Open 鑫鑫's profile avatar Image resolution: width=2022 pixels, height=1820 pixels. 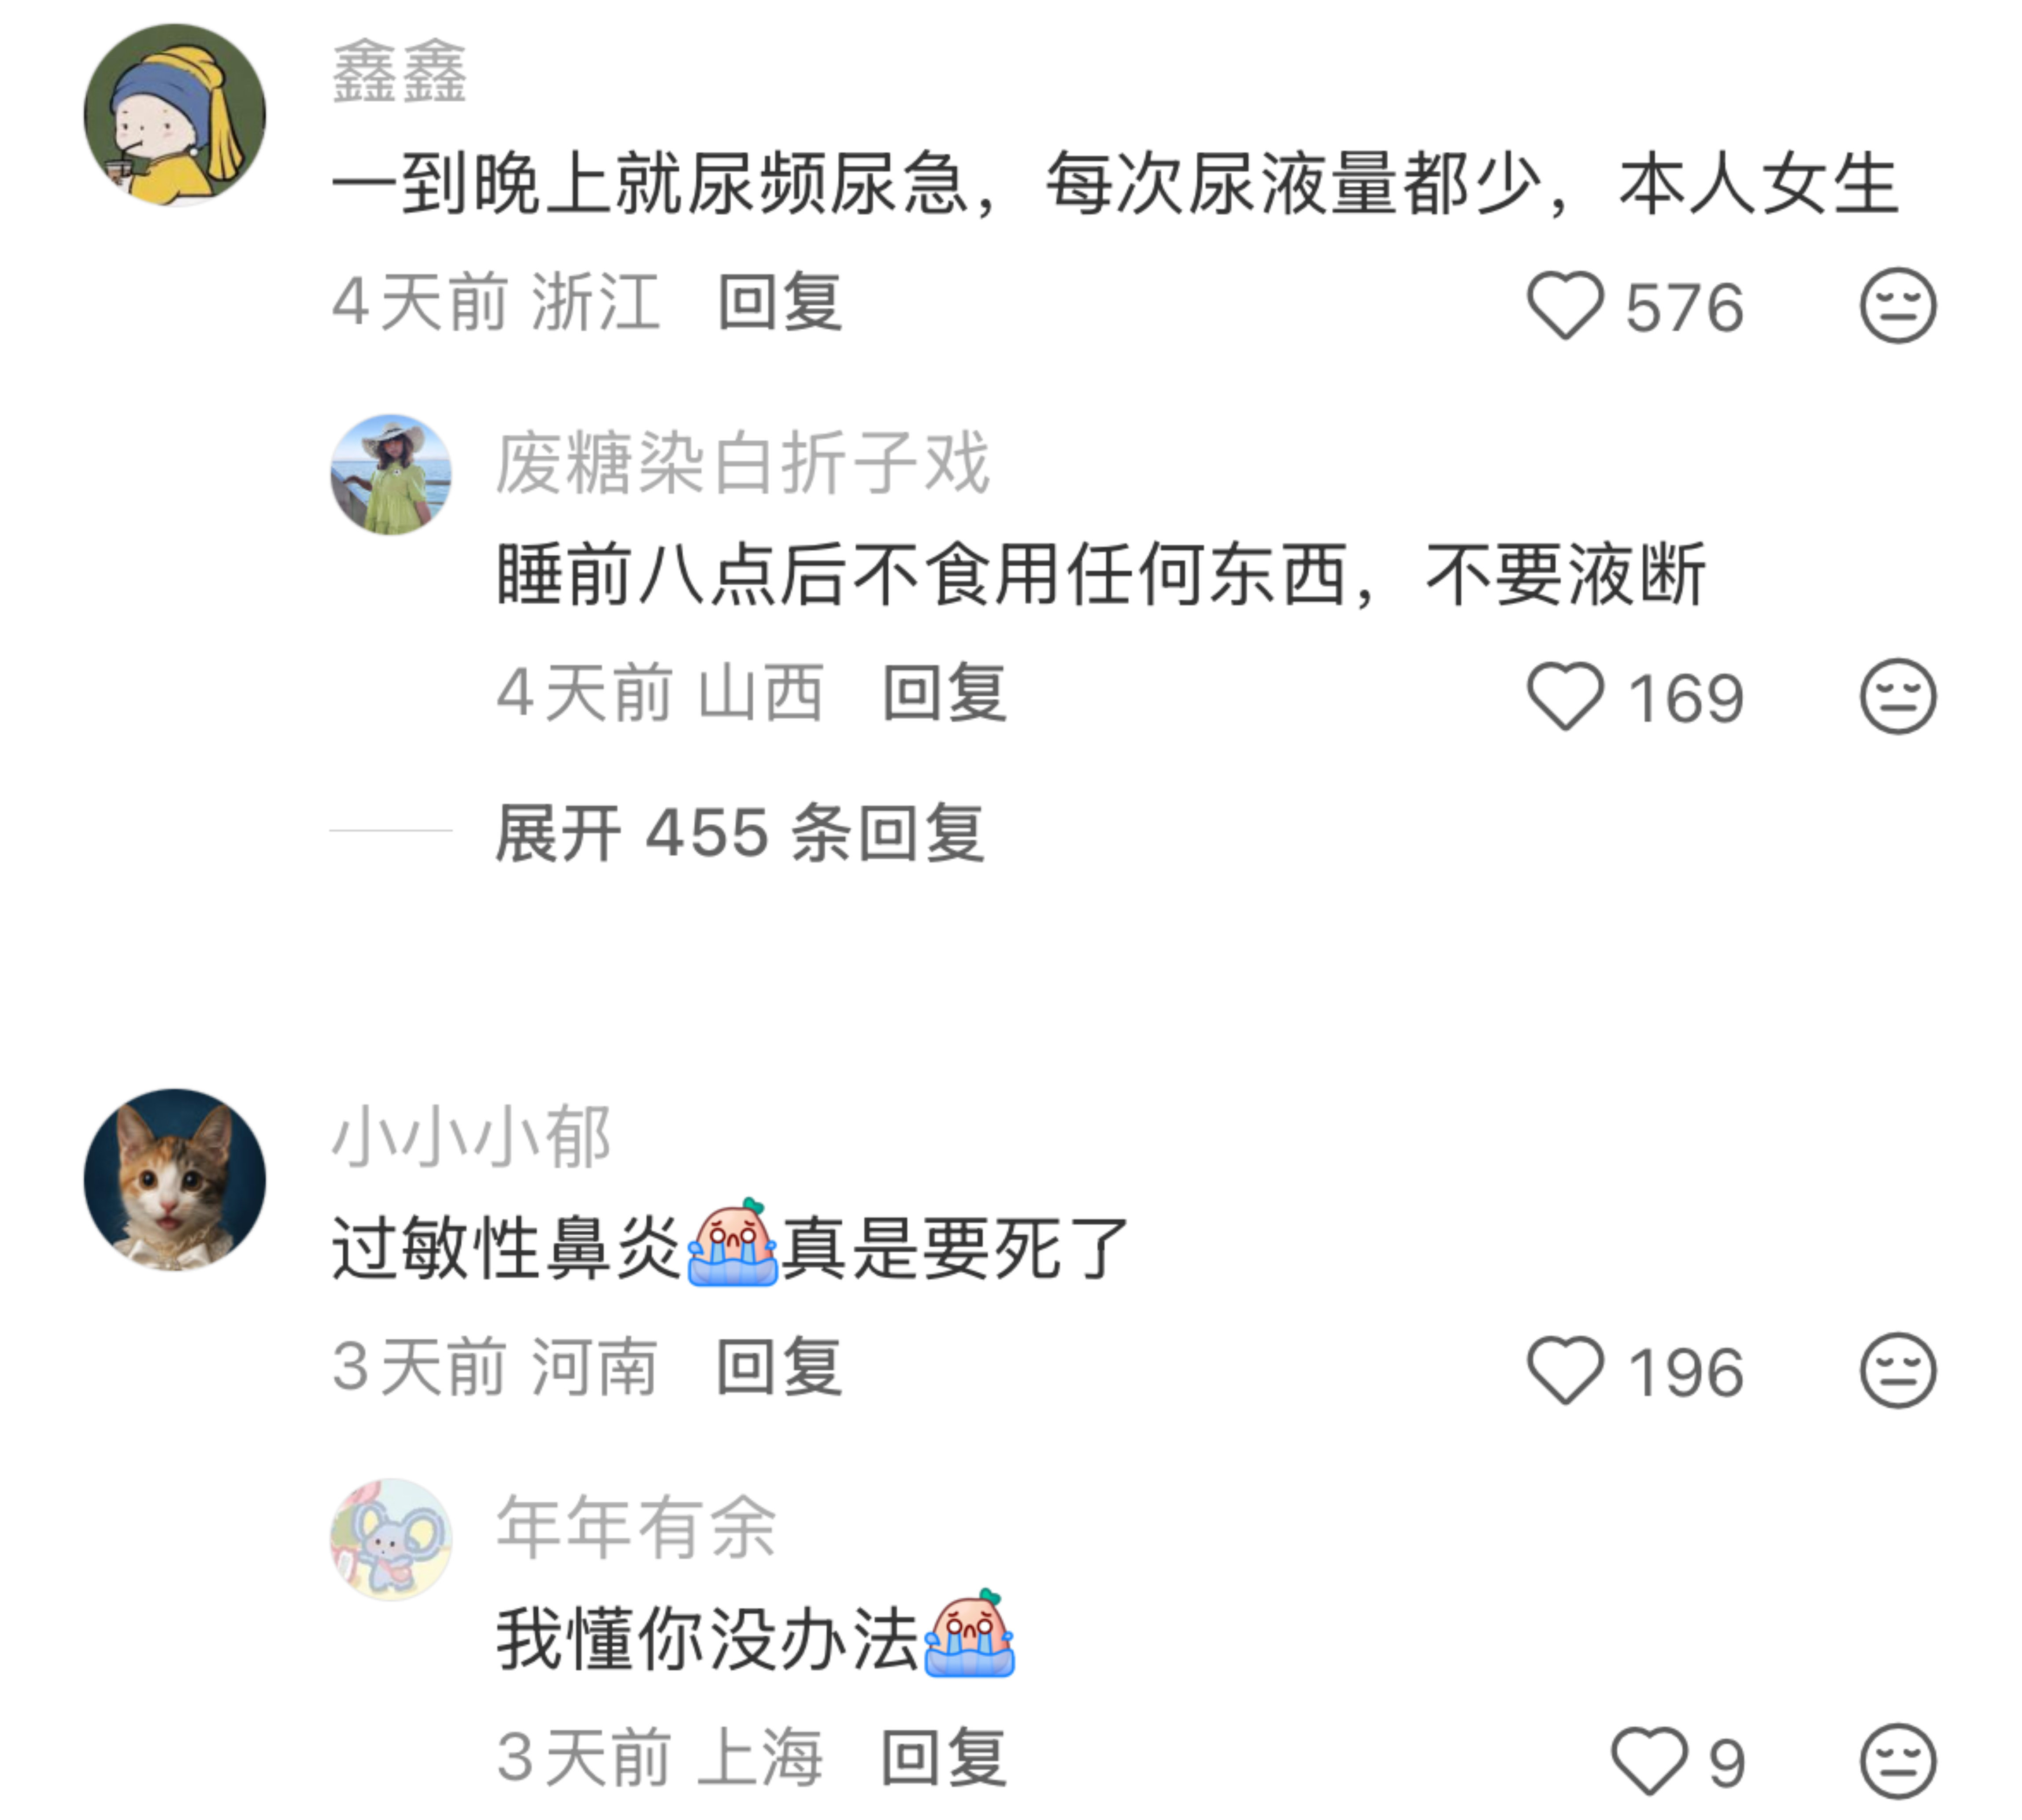[x=175, y=115]
